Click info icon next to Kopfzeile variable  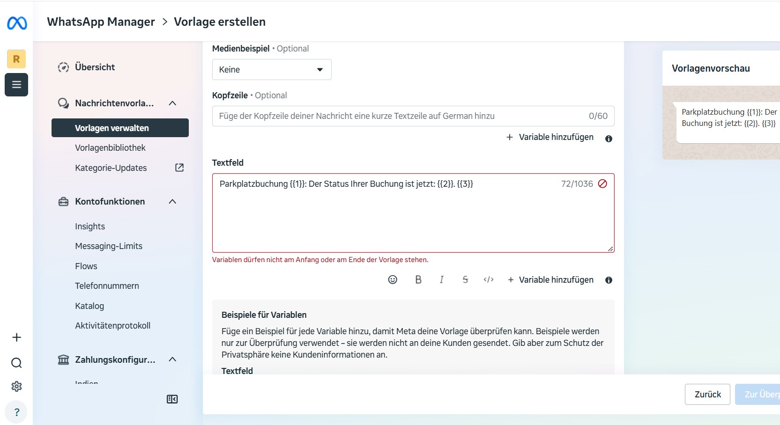(609, 139)
